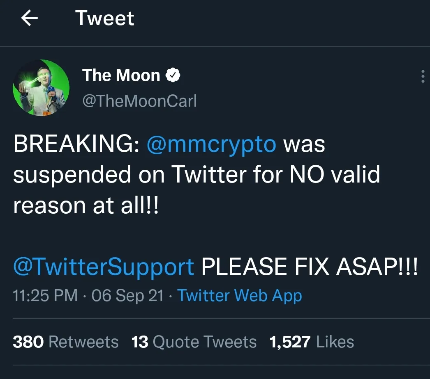Open the @TwitterSupport mention
The width and height of the screenshot is (430, 379).
104,267
